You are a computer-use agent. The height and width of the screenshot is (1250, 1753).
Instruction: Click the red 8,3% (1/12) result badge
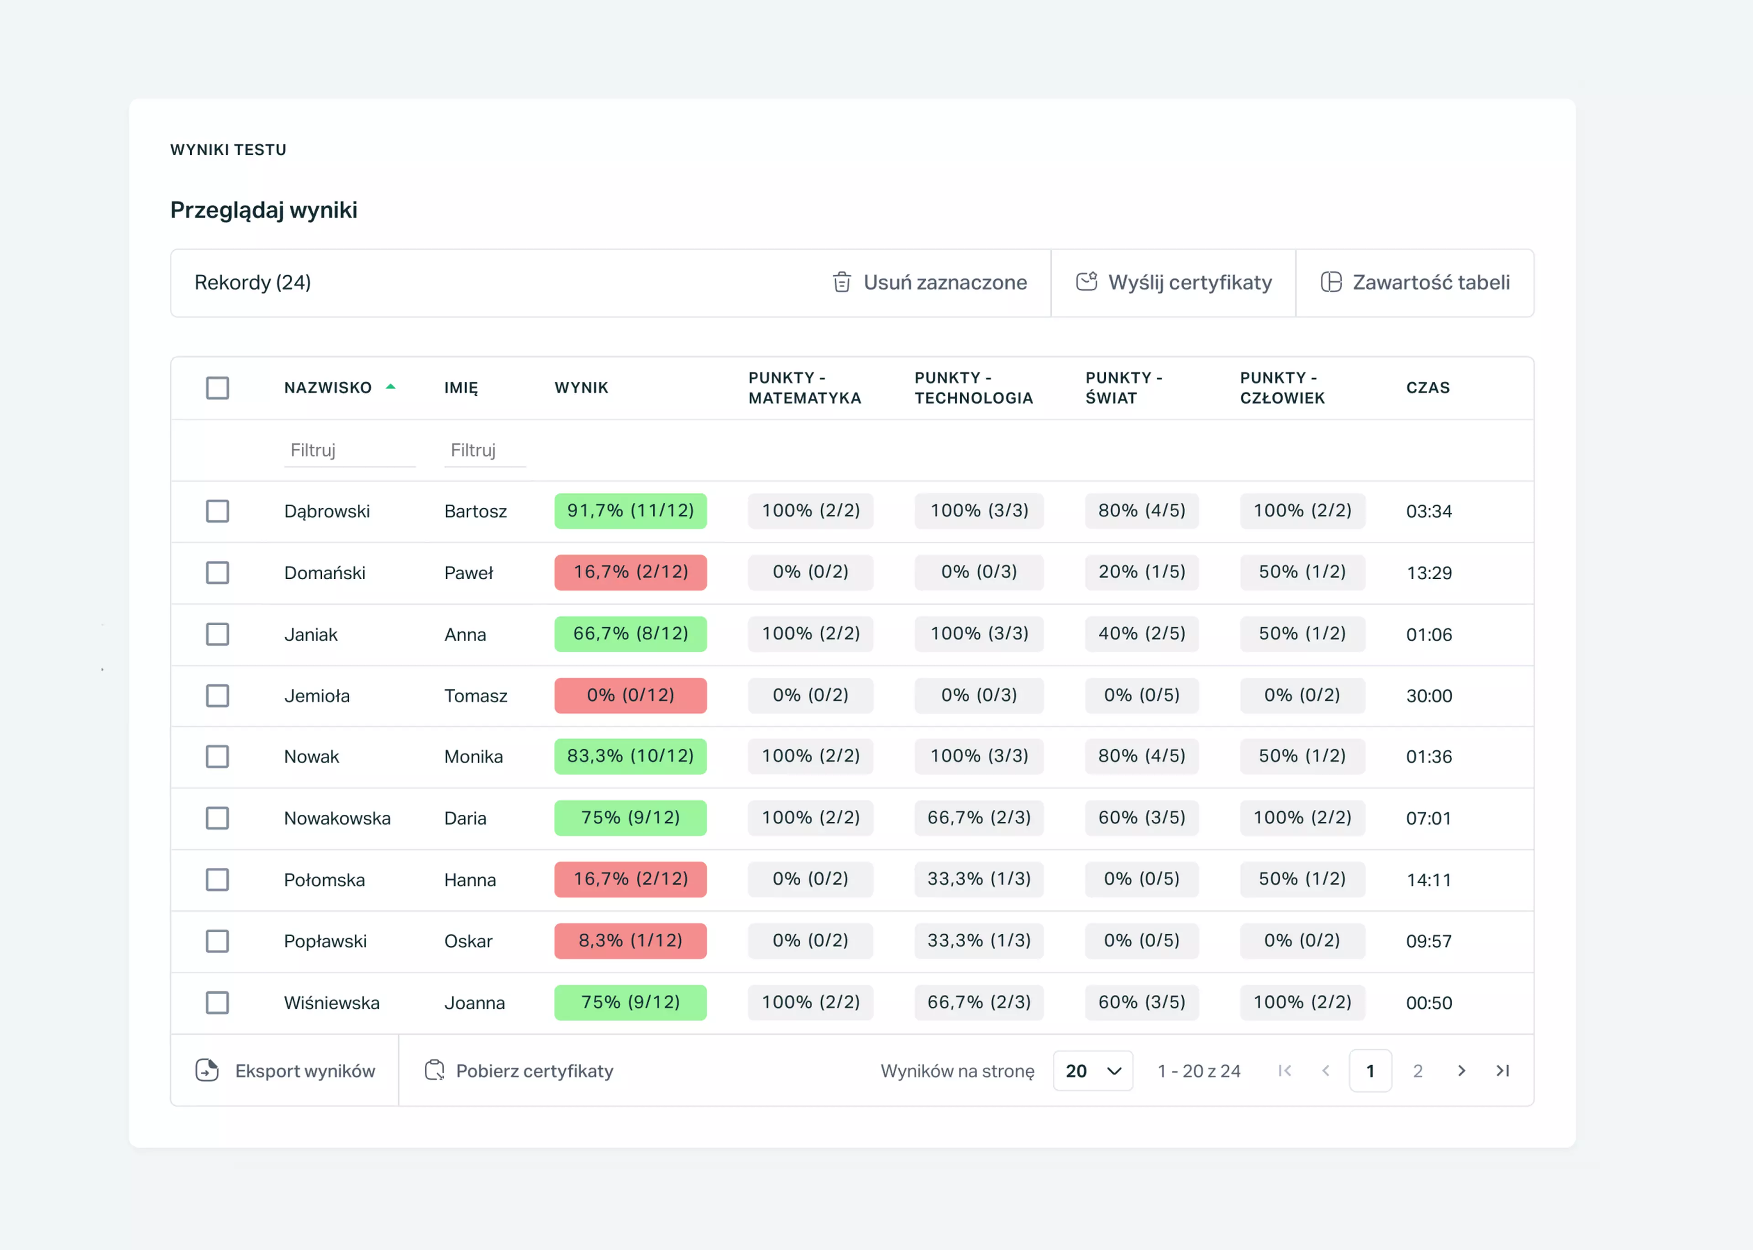tap(631, 941)
